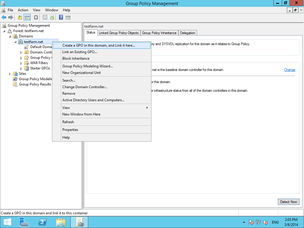
Task: Click Starter GPOs folder icon
Action: pyautogui.click(x=26, y=68)
